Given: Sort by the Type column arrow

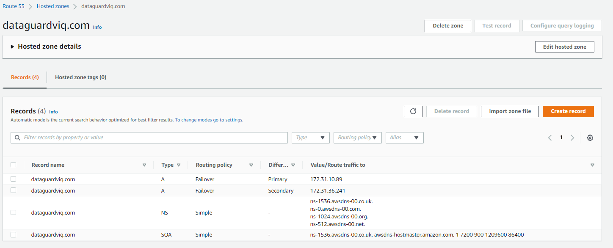Looking at the screenshot, I should tap(179, 165).
